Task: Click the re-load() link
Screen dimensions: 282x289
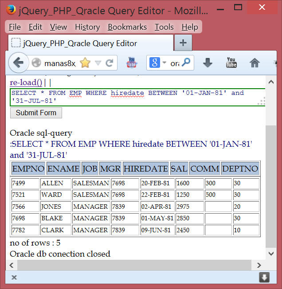Action: (x=26, y=82)
